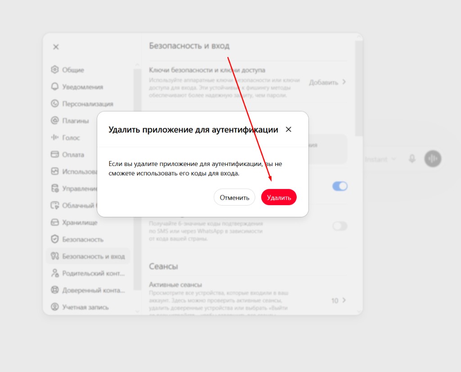The width and height of the screenshot is (461, 372).
Task: Open active sessions chevron next to 10
Action: (x=344, y=300)
